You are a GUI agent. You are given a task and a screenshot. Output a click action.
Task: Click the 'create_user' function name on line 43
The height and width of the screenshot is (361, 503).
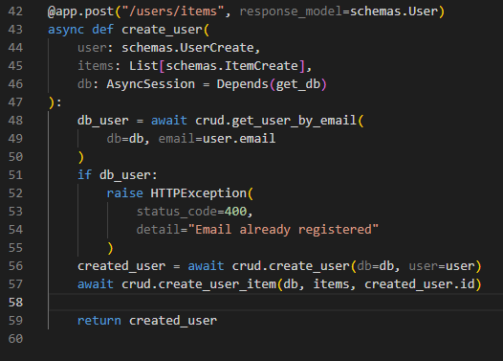pos(162,30)
